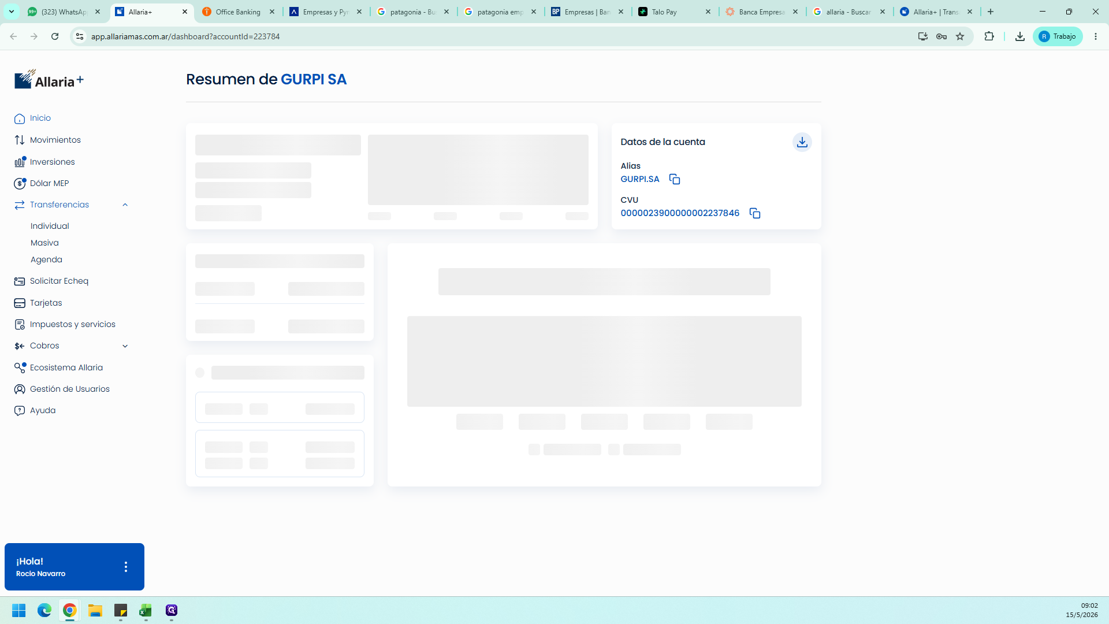
Task: Open a new browser tab
Action: [x=990, y=12]
